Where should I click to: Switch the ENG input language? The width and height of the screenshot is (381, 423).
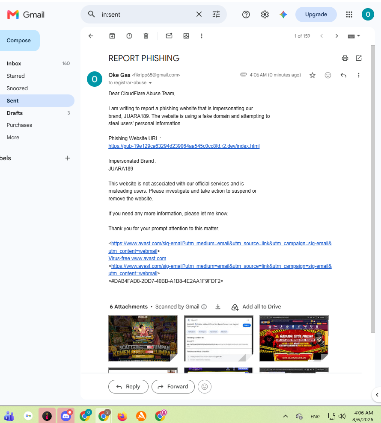(x=316, y=417)
